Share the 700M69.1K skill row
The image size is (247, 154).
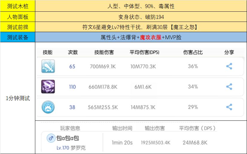pos(229,66)
